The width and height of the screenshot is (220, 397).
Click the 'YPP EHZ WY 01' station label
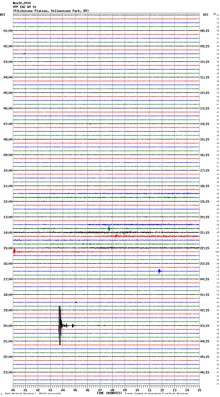(x=25, y=7)
